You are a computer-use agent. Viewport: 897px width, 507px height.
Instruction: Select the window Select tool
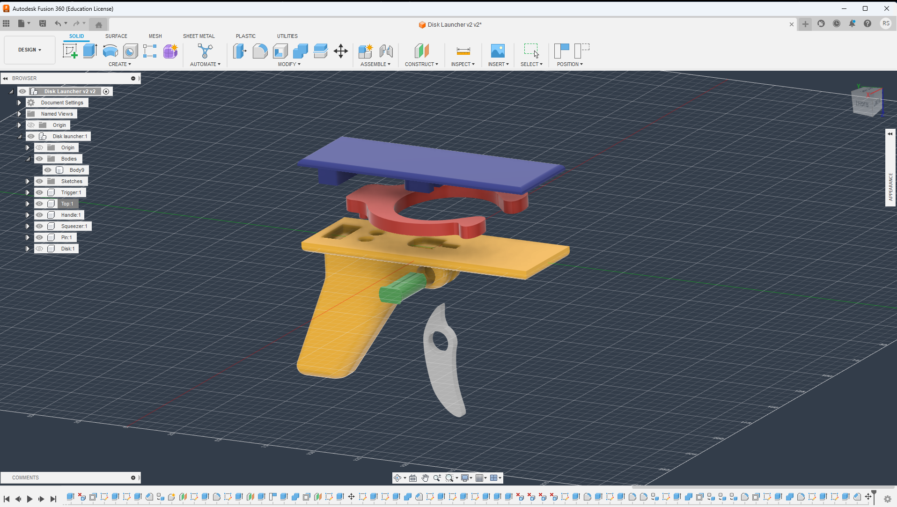(x=531, y=51)
